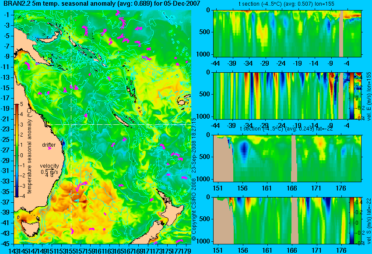The width and height of the screenshot is (372, 254).
Task: Click the lat=-22 t section title
Action: [287, 129]
